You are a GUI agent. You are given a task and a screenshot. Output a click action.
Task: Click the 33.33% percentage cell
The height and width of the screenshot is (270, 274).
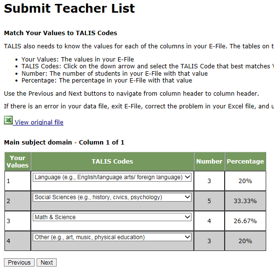point(245,201)
